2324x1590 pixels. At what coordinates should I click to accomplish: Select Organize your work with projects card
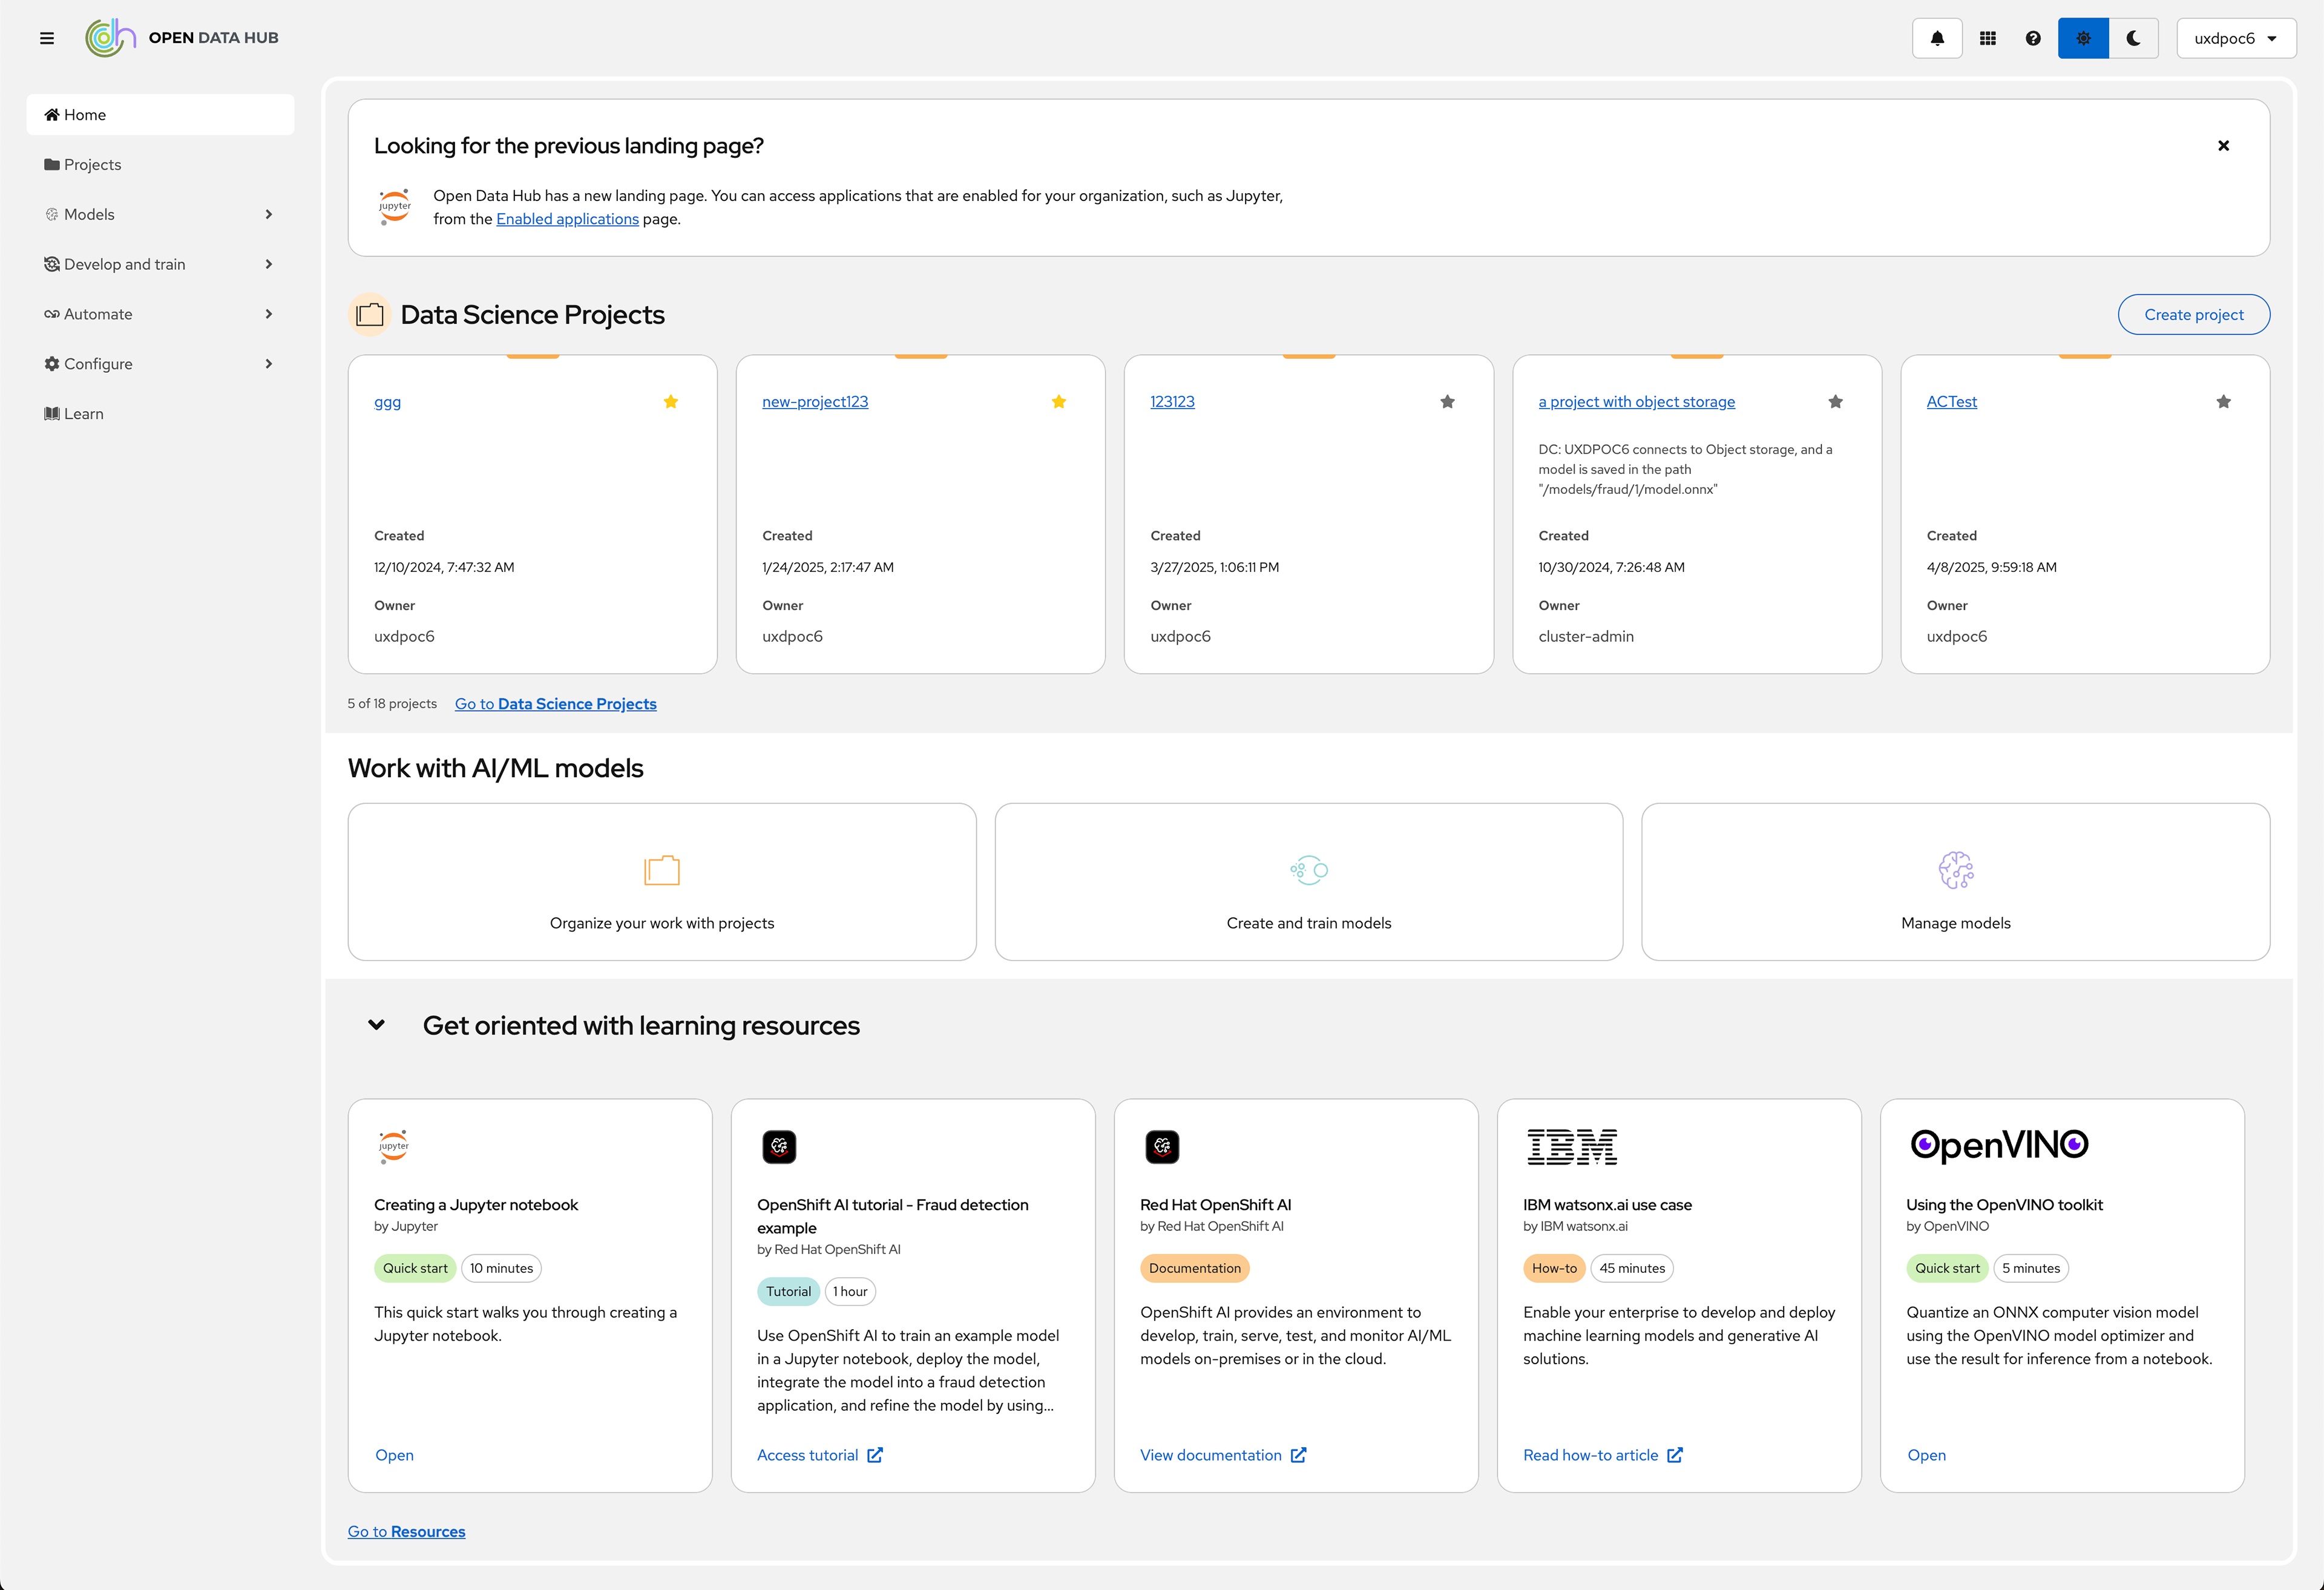tap(662, 882)
